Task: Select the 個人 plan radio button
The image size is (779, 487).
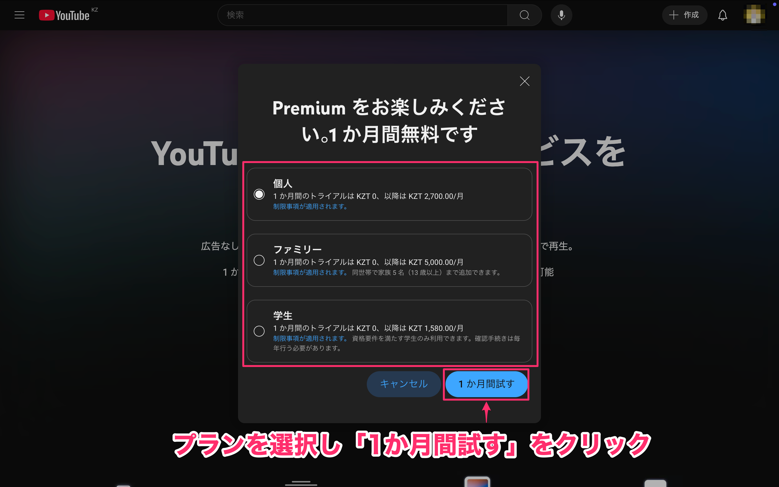Action: (259, 194)
